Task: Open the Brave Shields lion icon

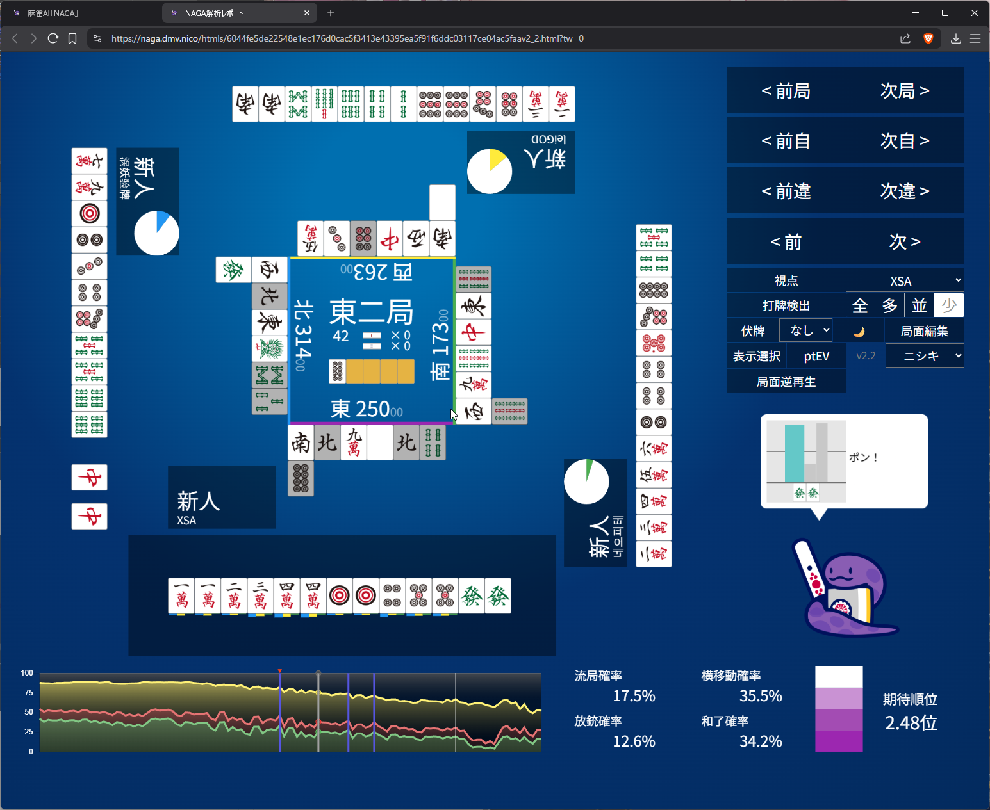Action: 928,38
